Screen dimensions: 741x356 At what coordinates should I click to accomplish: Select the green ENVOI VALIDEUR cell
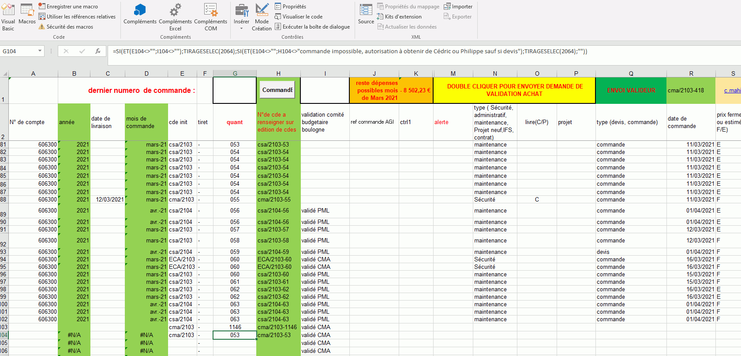(631, 91)
